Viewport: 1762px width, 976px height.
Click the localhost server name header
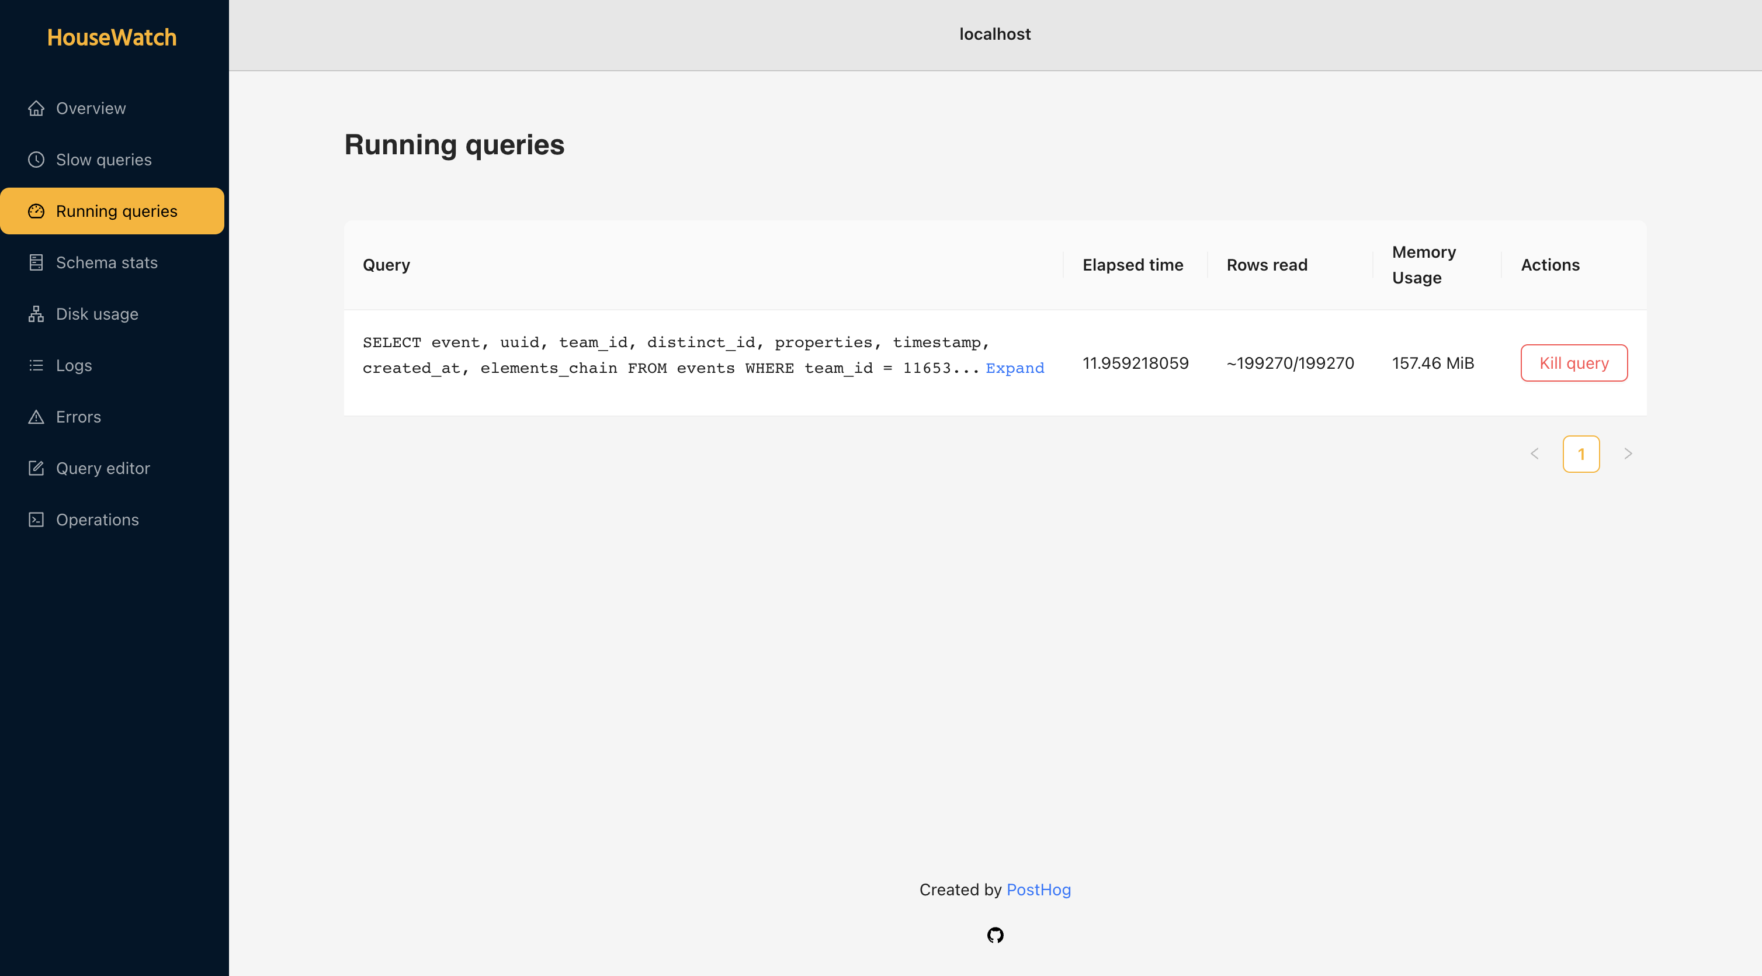(996, 34)
